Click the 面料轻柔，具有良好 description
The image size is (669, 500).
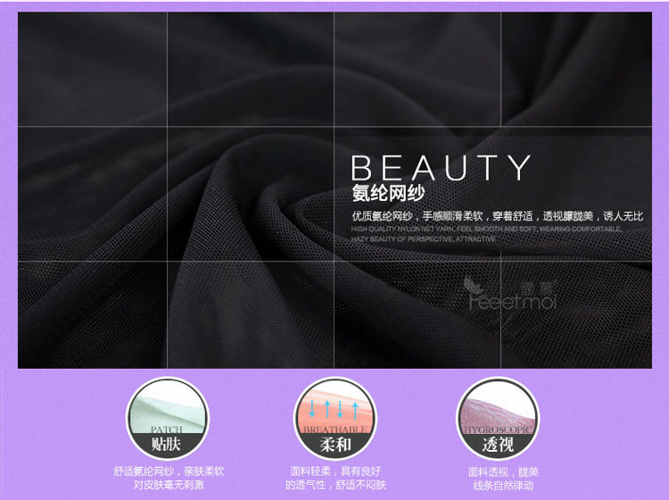pyautogui.click(x=334, y=471)
